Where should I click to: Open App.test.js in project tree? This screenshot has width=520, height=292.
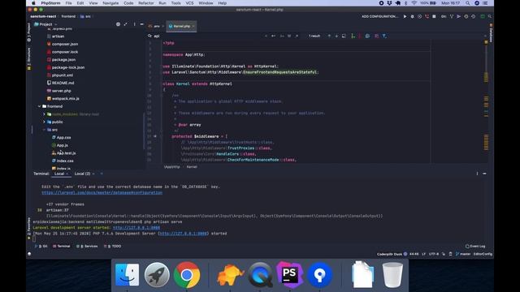[x=63, y=153]
